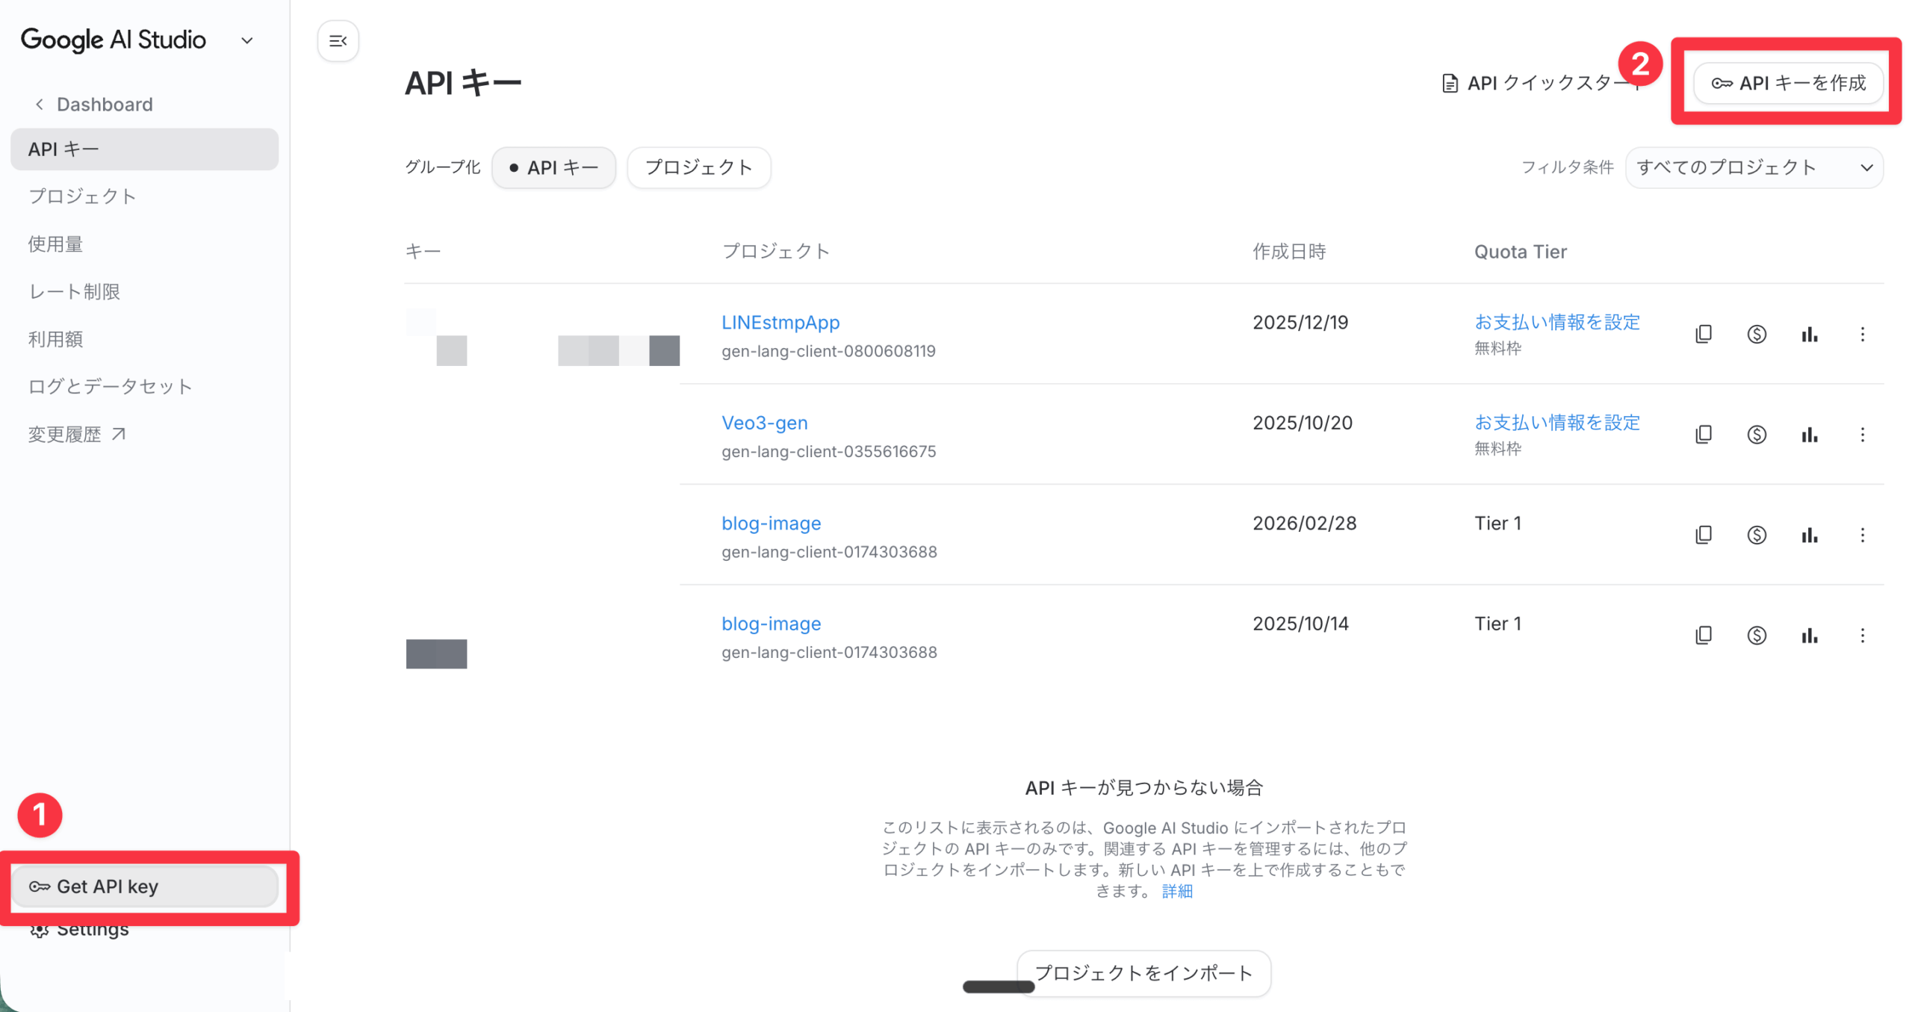Open billing icon for the Veo3-gen row
This screenshot has width=1912, height=1012.
pyautogui.click(x=1756, y=435)
